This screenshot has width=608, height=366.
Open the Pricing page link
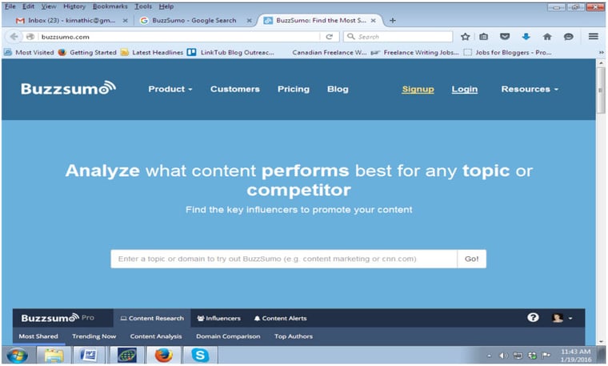coord(293,89)
